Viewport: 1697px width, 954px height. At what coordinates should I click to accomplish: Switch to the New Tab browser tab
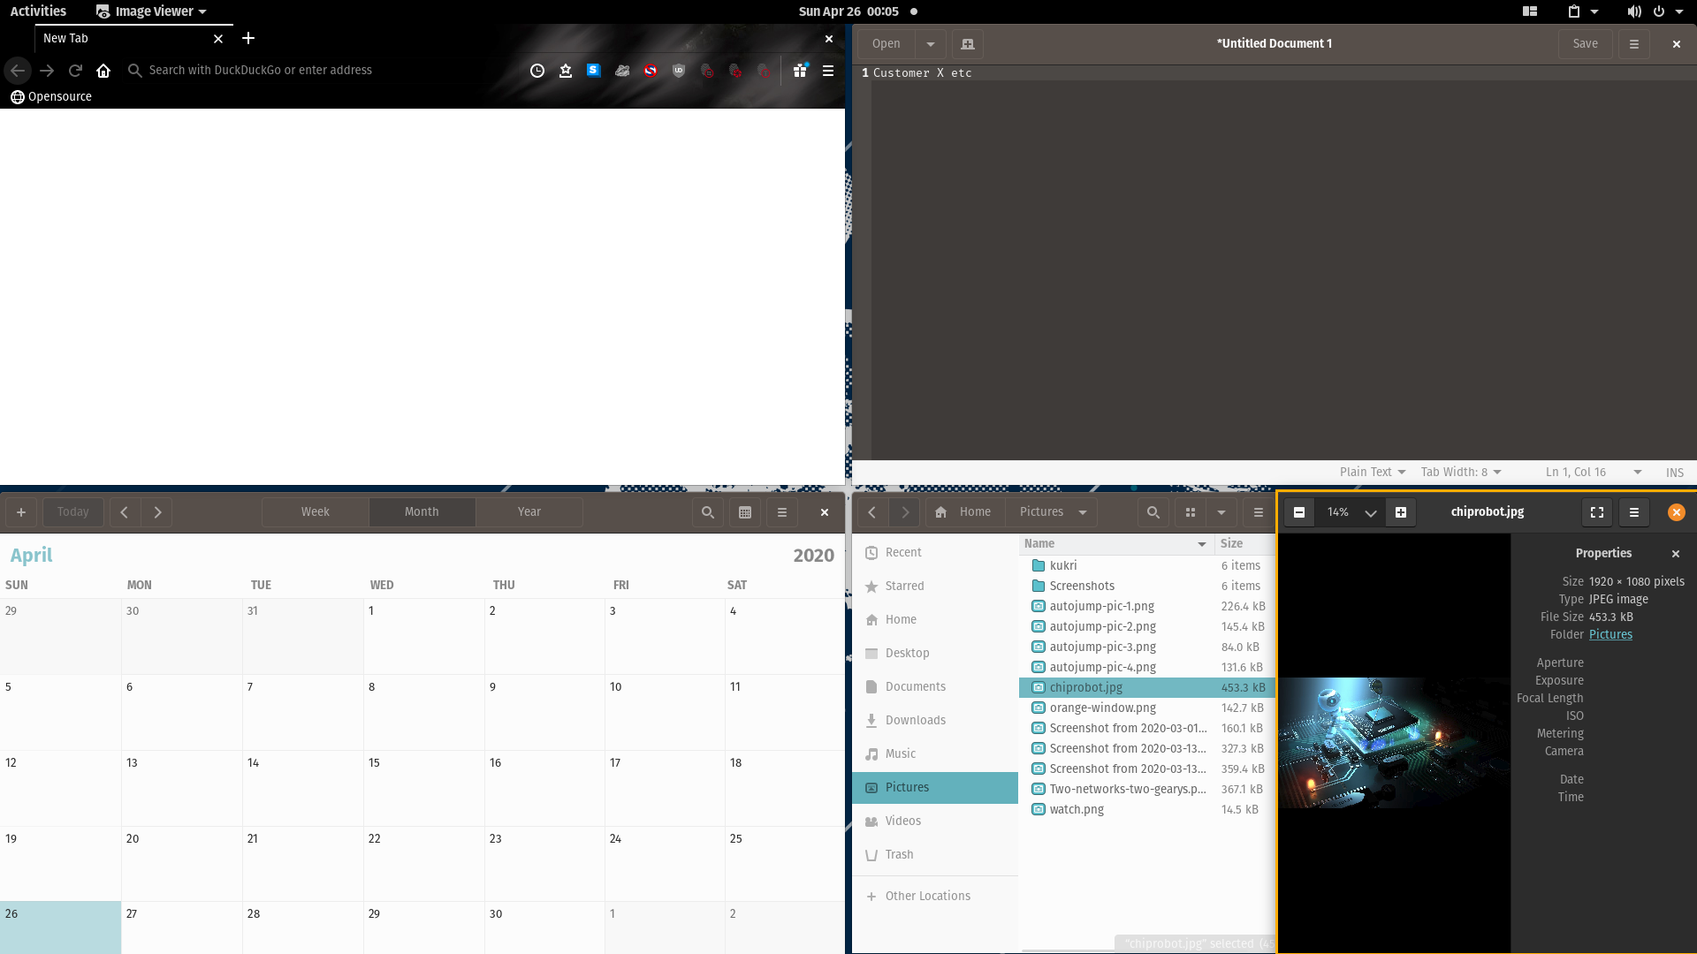pos(124,38)
